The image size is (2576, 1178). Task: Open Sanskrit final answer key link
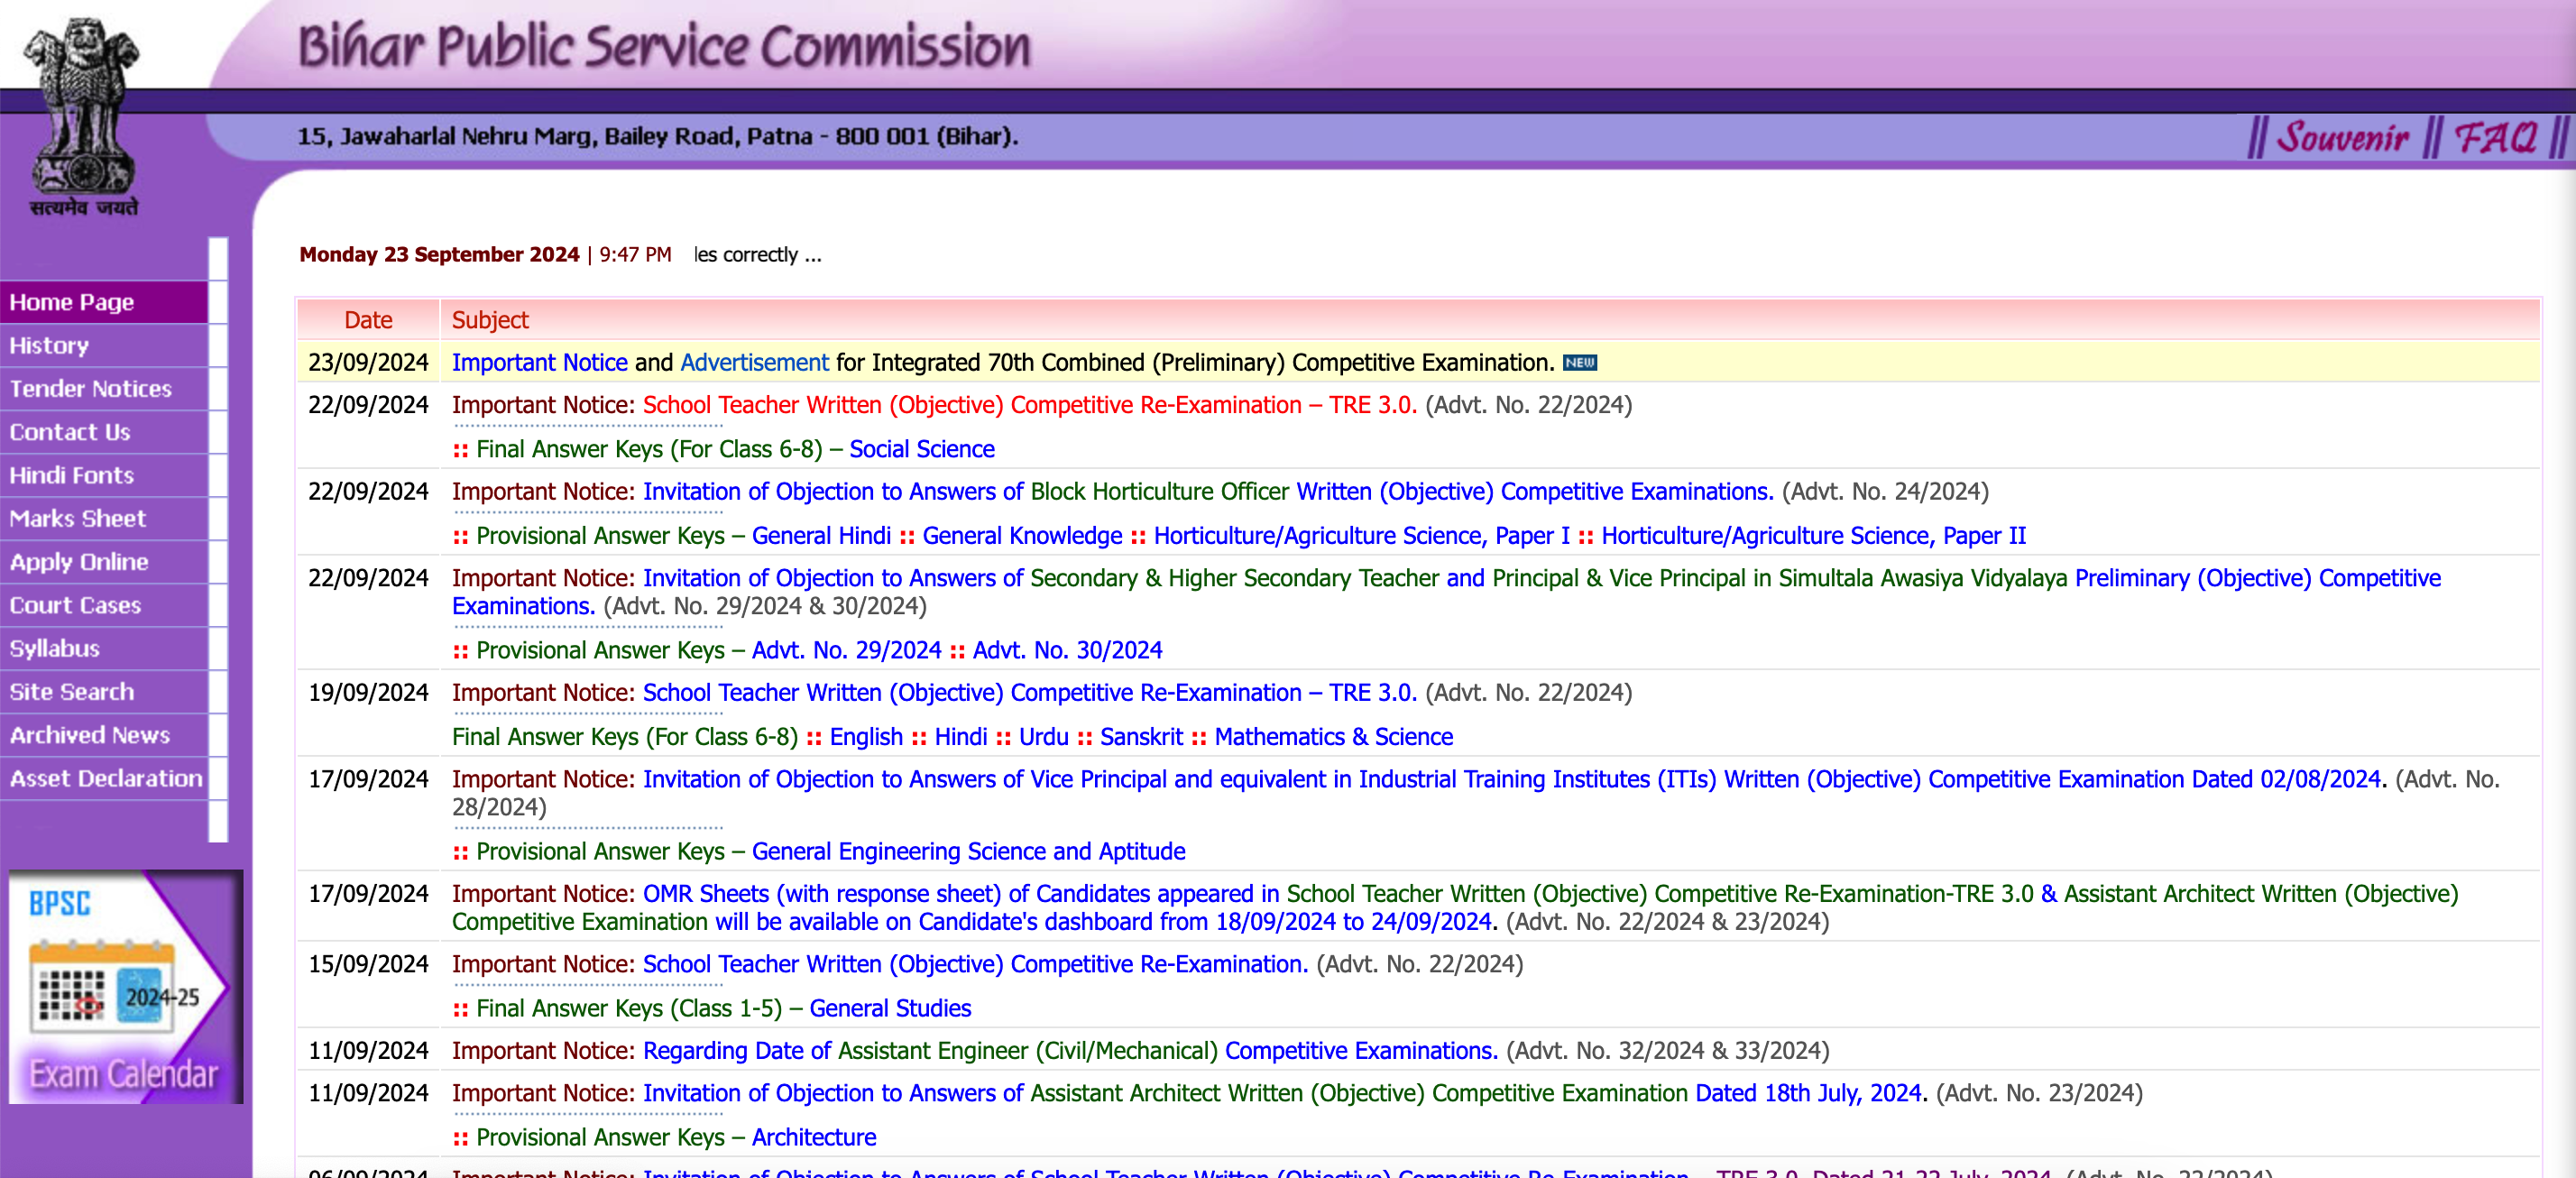[1141, 737]
